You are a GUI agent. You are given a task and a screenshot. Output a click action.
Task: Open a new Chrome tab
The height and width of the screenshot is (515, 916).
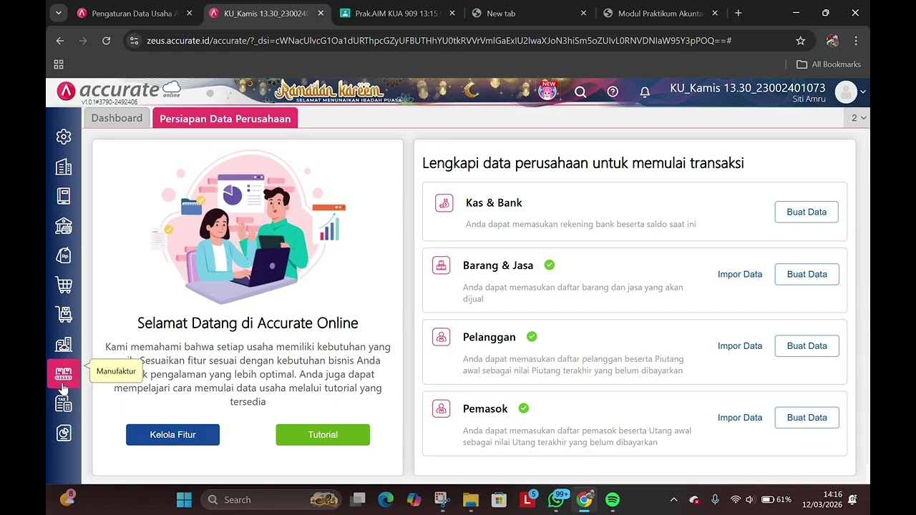[738, 13]
